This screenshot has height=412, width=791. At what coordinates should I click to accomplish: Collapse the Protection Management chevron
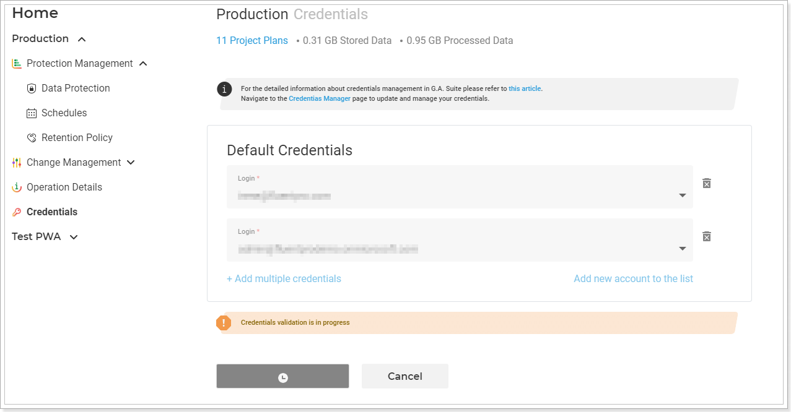point(143,64)
